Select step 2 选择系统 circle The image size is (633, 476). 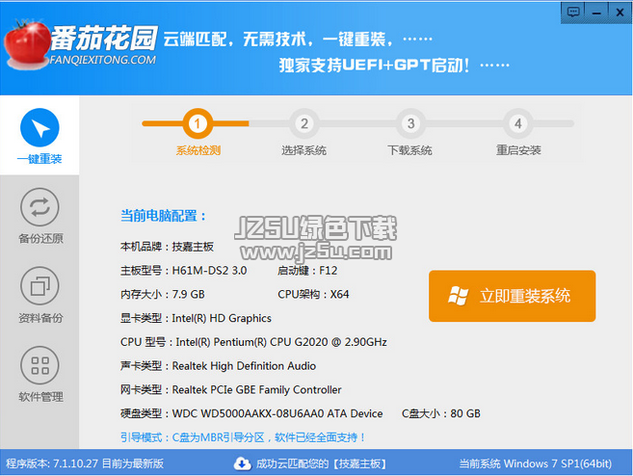point(304,123)
